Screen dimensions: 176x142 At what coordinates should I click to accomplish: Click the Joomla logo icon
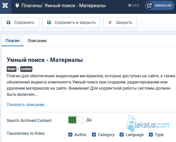tap(5, 5)
